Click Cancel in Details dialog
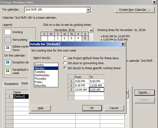The width and height of the screenshot is (158, 128). tap(114, 108)
